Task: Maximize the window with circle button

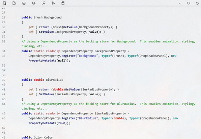Action: point(188,3)
